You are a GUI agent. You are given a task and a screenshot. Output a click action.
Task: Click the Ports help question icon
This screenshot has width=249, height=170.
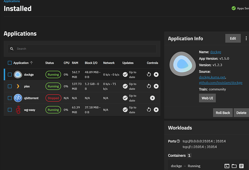tap(178, 141)
